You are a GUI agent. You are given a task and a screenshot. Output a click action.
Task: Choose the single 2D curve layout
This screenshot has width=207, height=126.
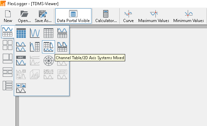[35, 33]
